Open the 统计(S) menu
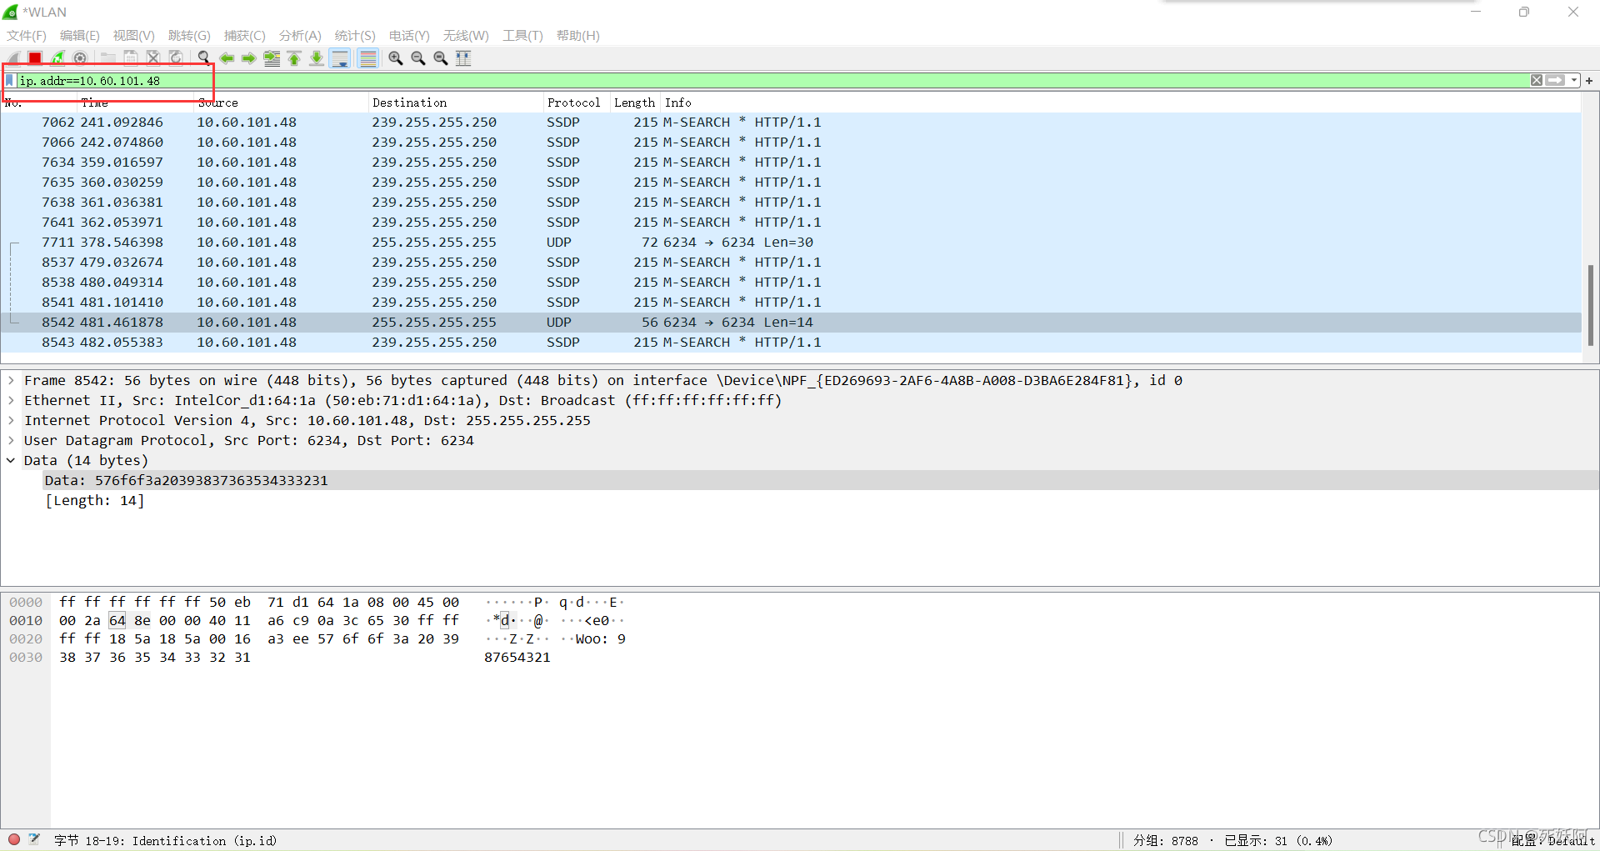The width and height of the screenshot is (1600, 851). point(355,35)
